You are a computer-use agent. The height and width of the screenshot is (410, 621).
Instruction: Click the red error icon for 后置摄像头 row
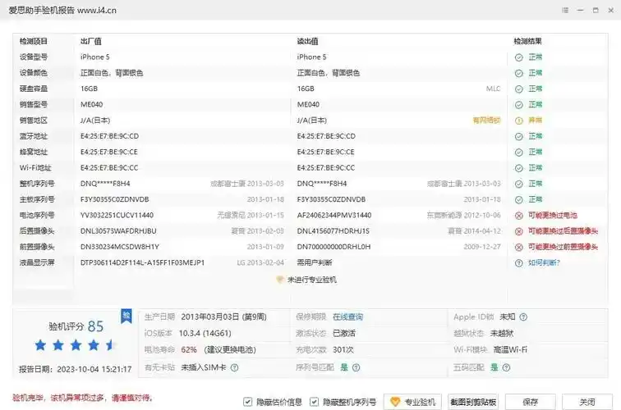point(519,231)
